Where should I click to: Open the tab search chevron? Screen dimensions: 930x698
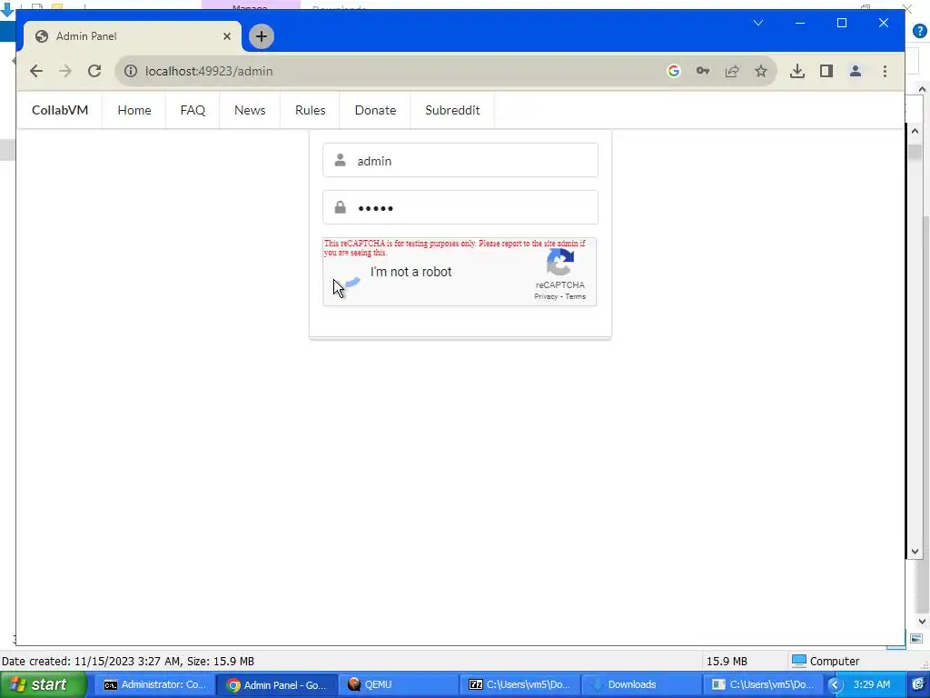click(x=758, y=23)
